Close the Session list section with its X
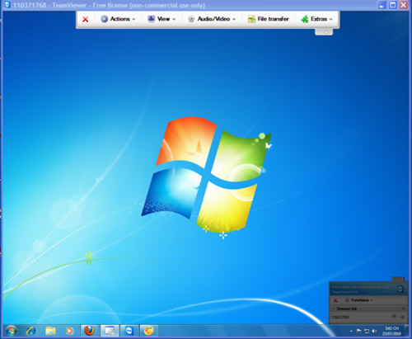Viewport: 412px width, 339px height. click(403, 308)
